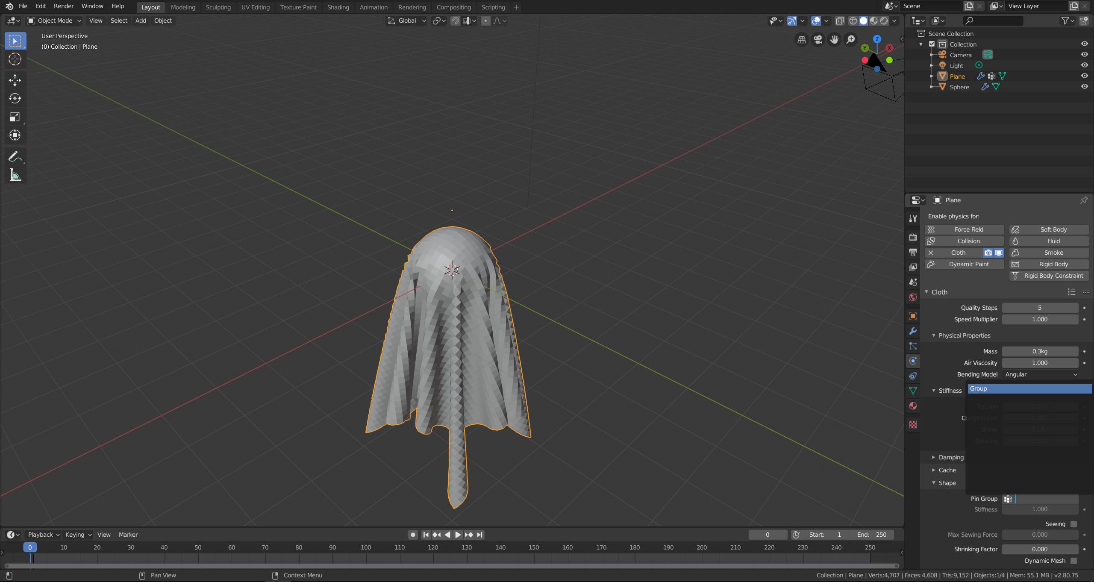Click the zoom magnifier viewport icon

point(851,40)
